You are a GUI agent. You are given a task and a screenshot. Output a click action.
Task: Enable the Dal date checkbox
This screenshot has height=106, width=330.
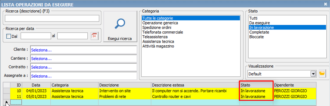point(9,36)
